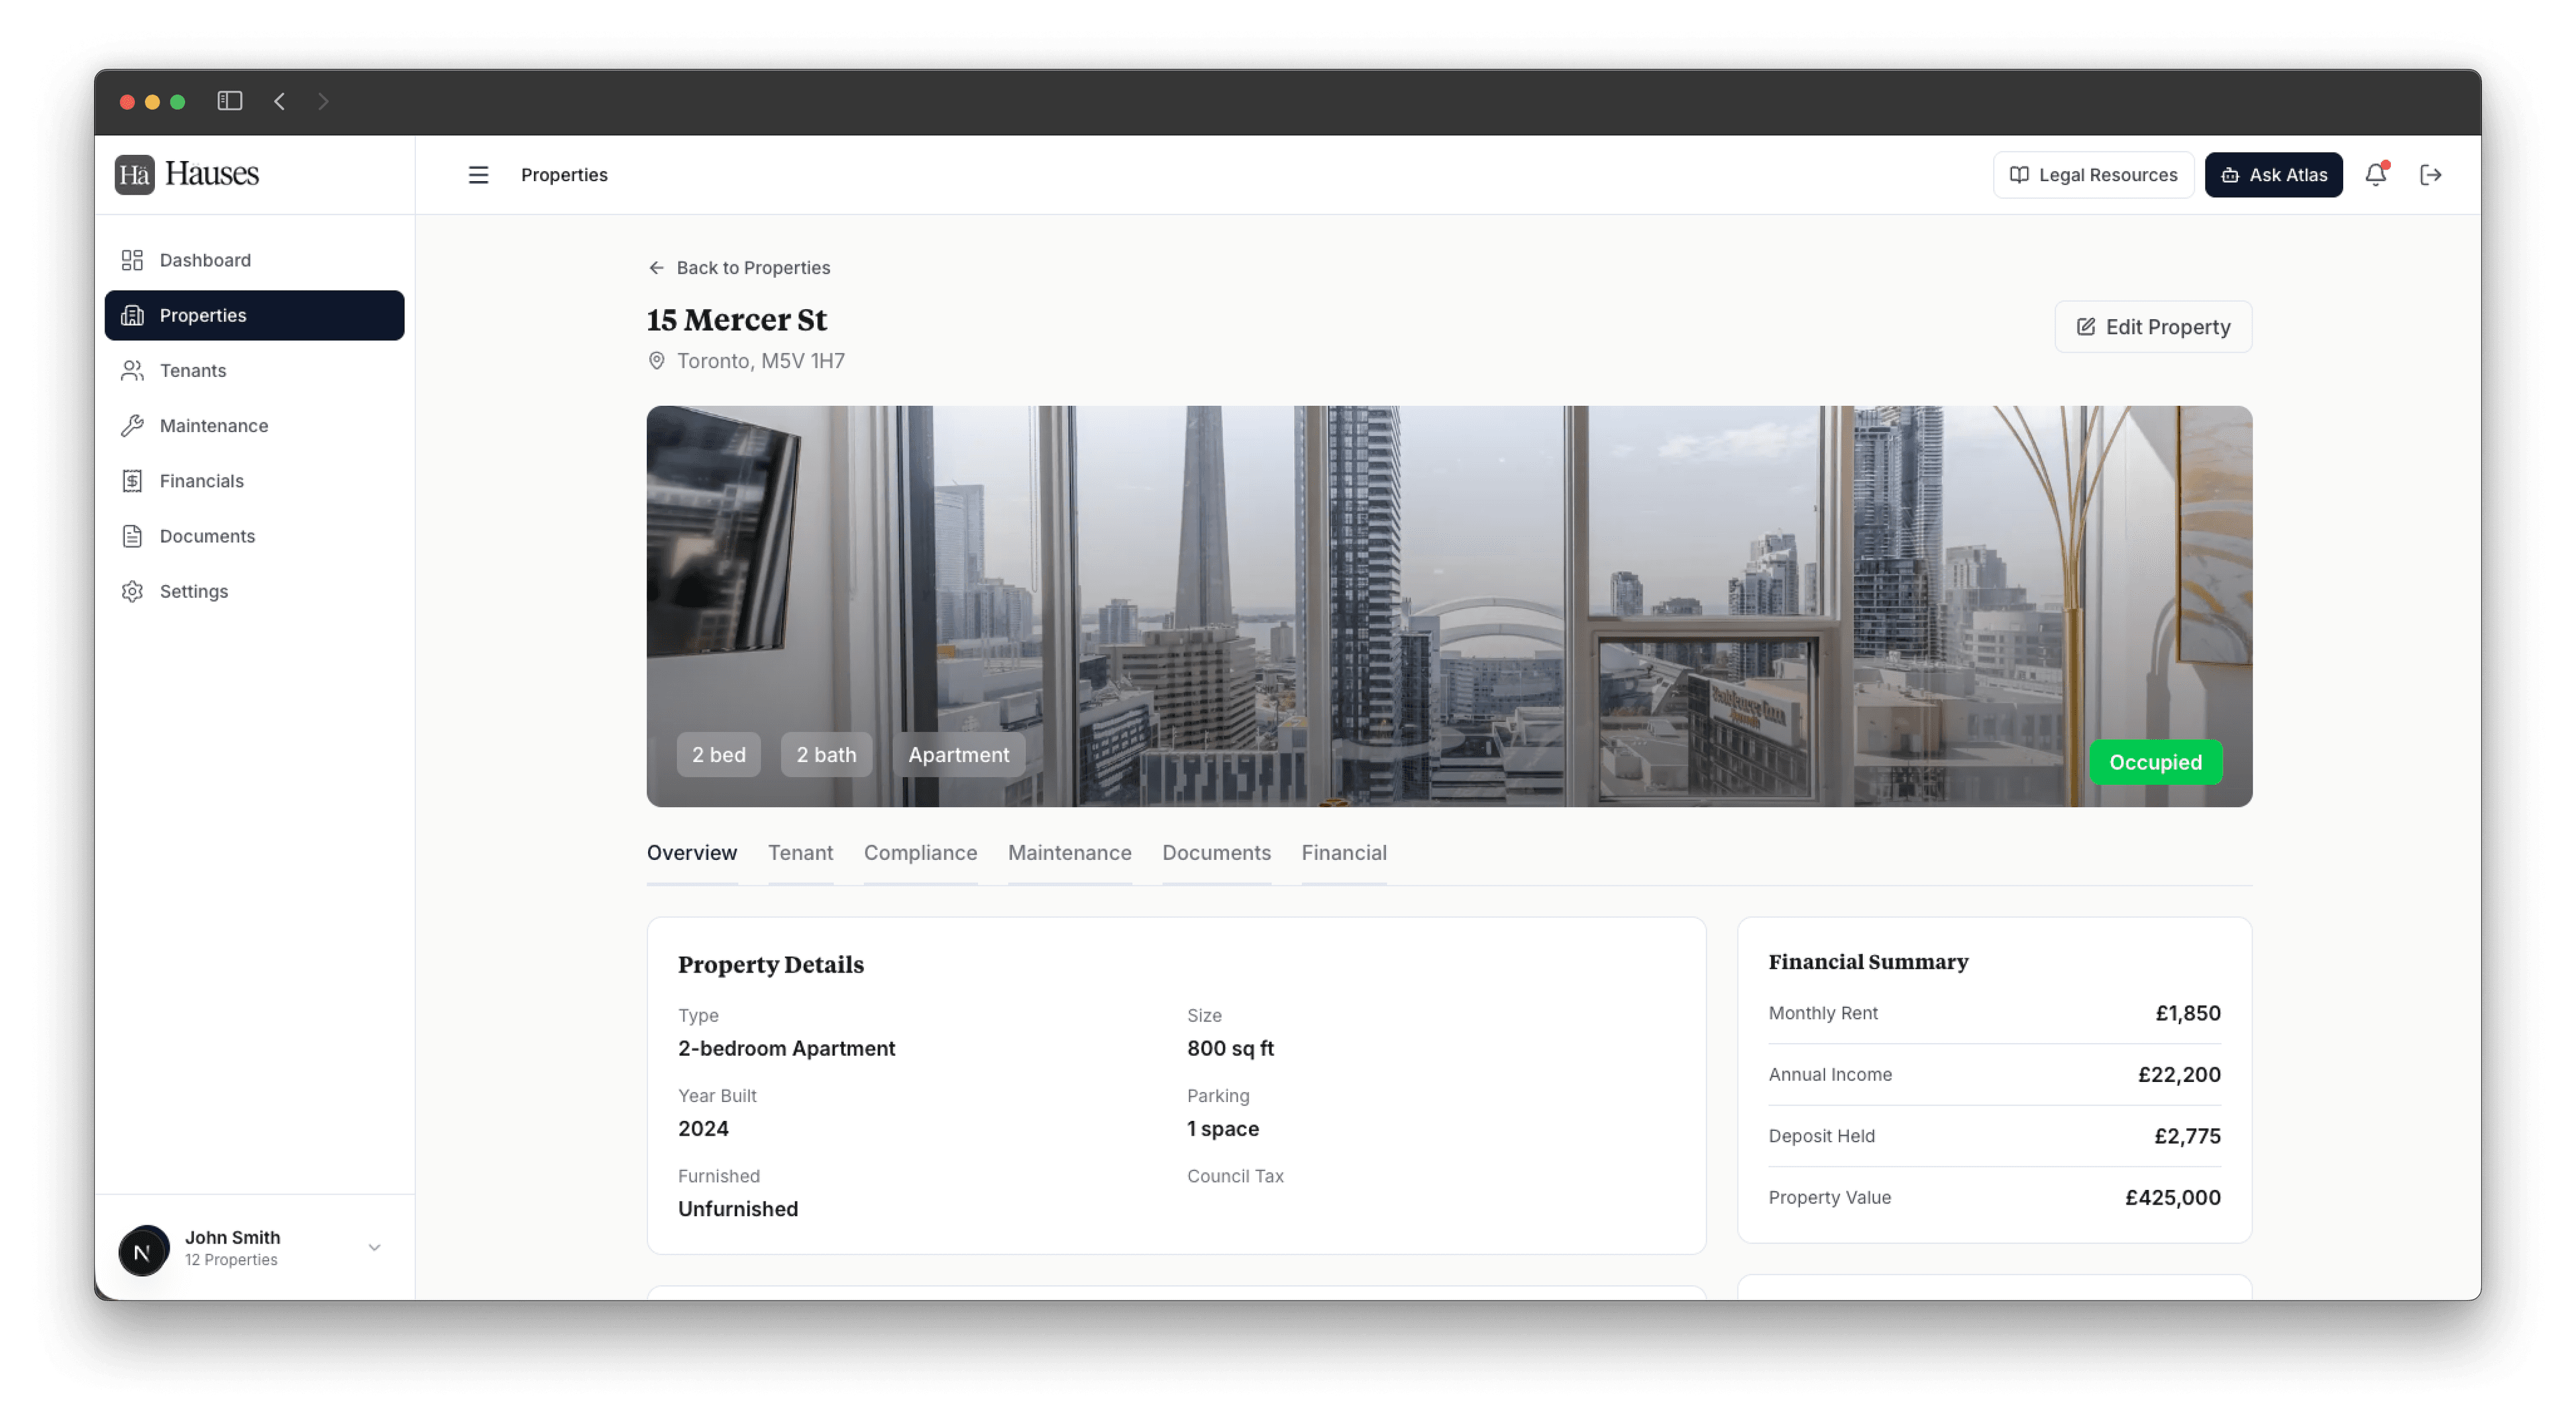Switch to the Compliance tab
2576x1420 pixels.
pyautogui.click(x=920, y=853)
